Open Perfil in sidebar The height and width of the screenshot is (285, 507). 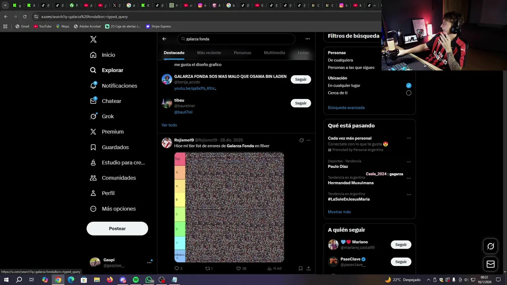click(102, 193)
